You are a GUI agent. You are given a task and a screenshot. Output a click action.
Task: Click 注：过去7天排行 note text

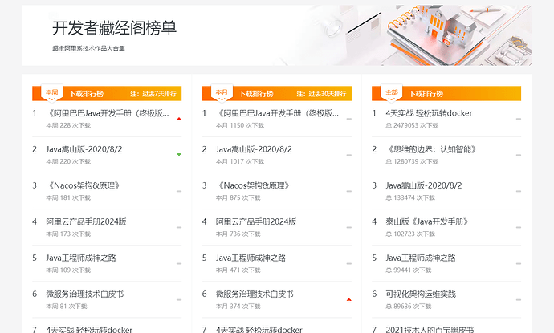tap(153, 94)
